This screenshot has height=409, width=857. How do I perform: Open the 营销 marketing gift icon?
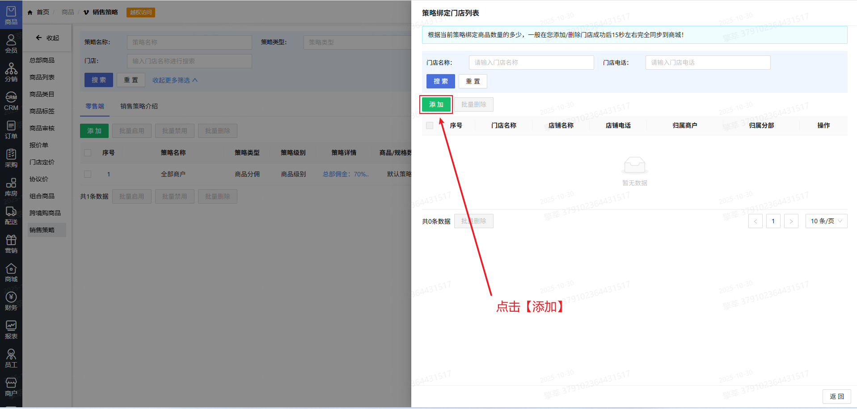pyautogui.click(x=11, y=244)
